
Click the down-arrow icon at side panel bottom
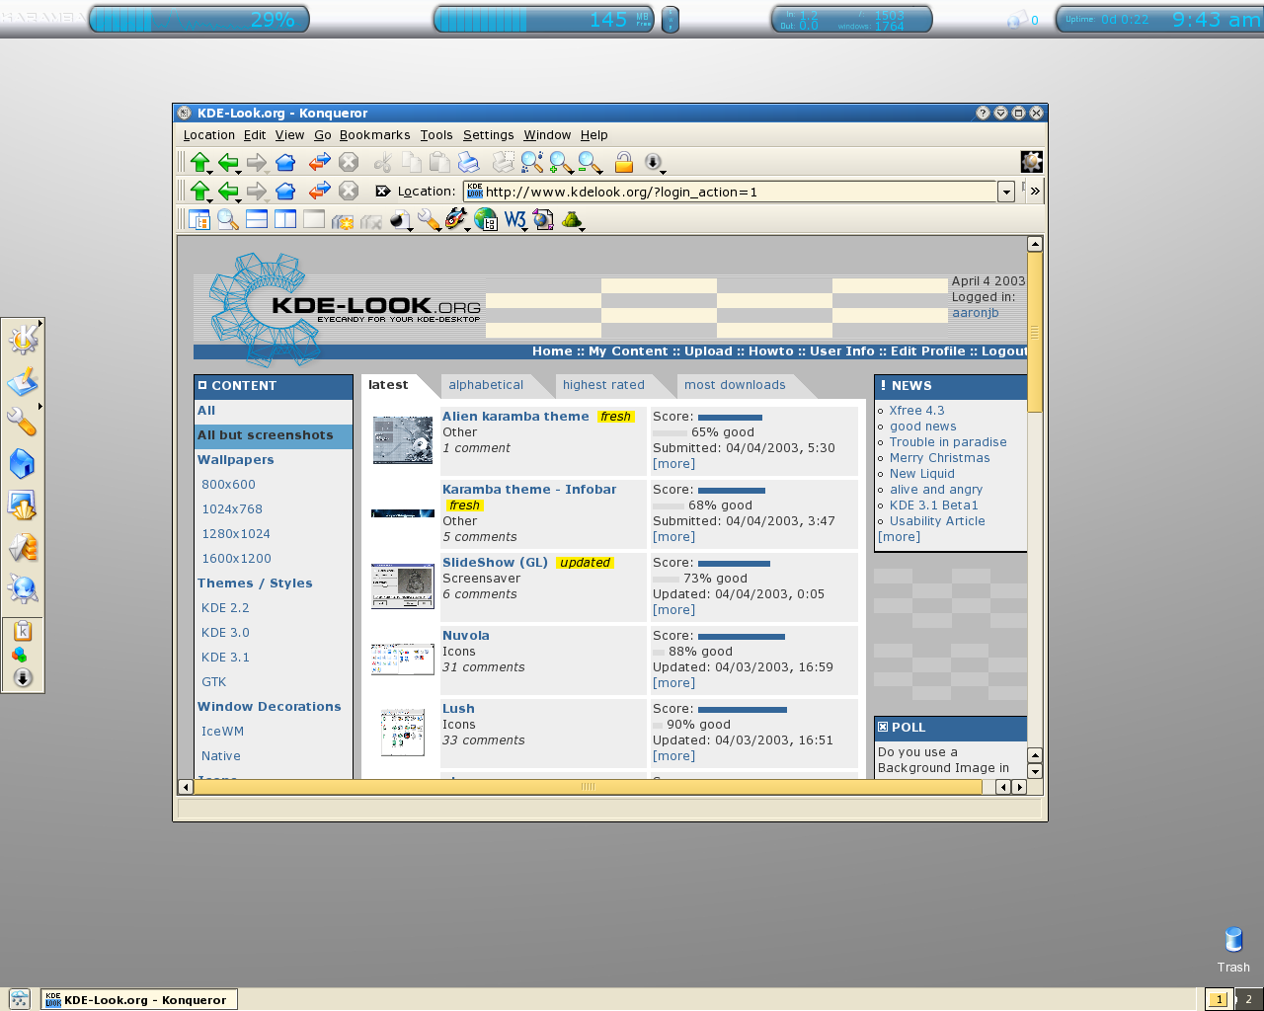coord(23,678)
